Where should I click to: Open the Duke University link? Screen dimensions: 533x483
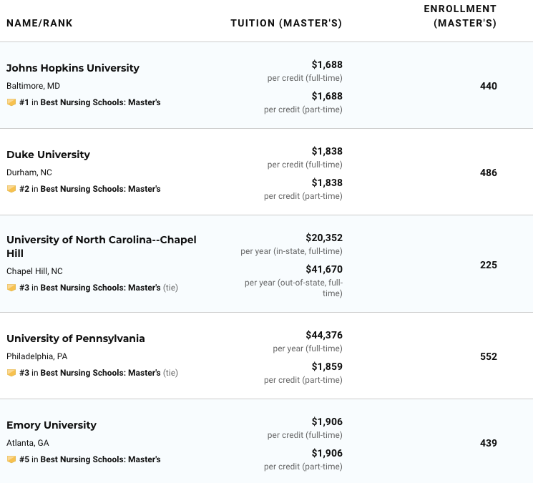pyautogui.click(x=48, y=155)
